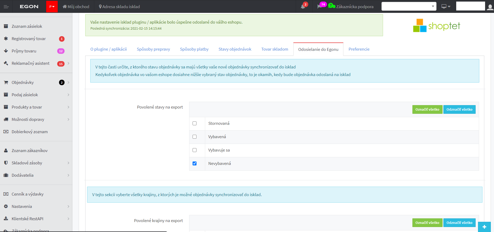Image resolution: width=494 pixels, height=232 pixels.
Task: Check the Vybavená status checkbox
Action: click(x=194, y=137)
